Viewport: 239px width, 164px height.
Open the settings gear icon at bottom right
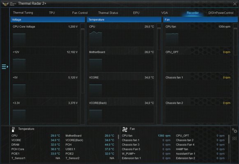(234, 130)
